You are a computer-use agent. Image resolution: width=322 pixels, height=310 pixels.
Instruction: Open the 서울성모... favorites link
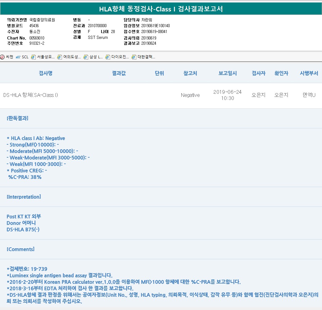(x=43, y=57)
